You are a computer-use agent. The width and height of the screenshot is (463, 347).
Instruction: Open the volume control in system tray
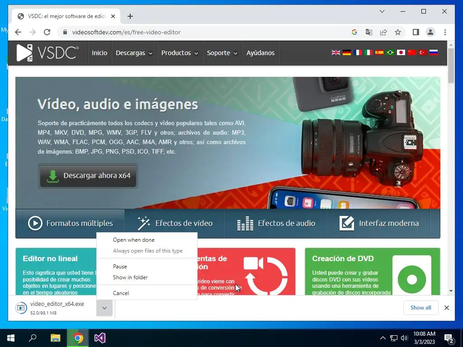tap(404, 338)
